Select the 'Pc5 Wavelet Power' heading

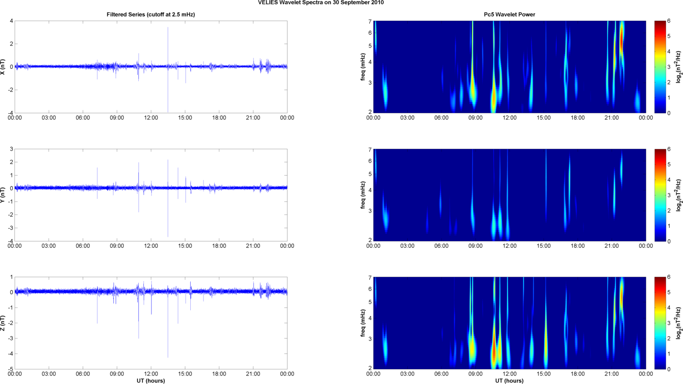(x=509, y=14)
